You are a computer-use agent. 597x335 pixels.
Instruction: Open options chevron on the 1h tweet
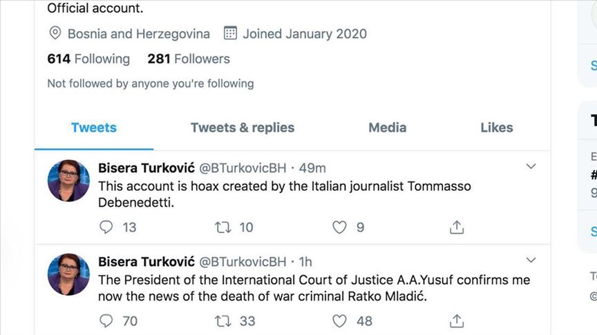pos(531,260)
